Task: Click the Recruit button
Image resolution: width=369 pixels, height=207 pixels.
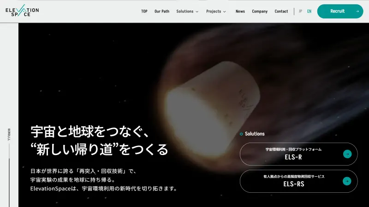Action: pos(340,11)
